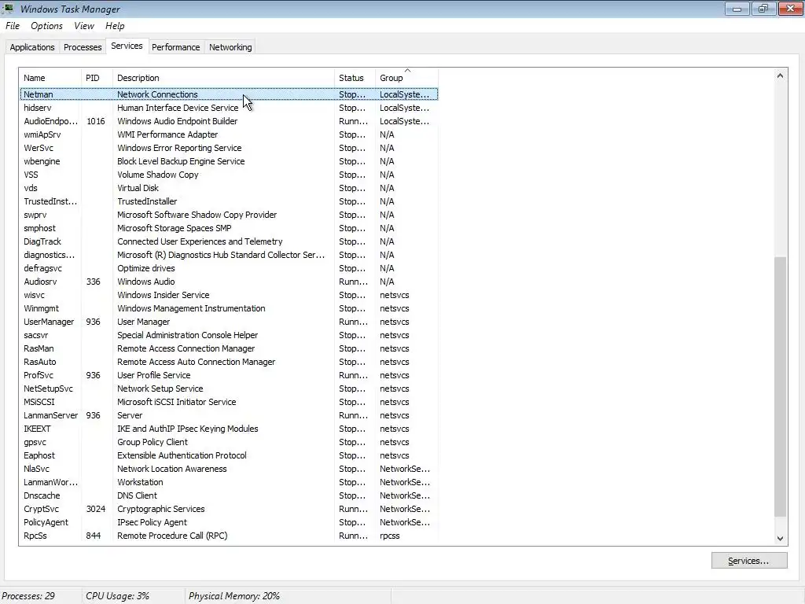Select the WerSvc service row

(x=229, y=148)
